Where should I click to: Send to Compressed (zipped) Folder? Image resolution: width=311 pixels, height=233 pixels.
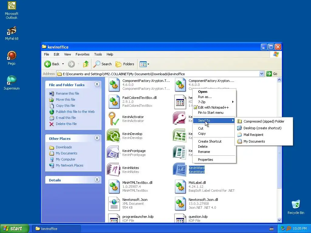click(x=264, y=121)
